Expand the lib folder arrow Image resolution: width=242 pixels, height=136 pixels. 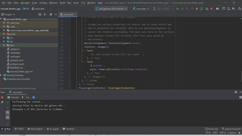click(4, 42)
